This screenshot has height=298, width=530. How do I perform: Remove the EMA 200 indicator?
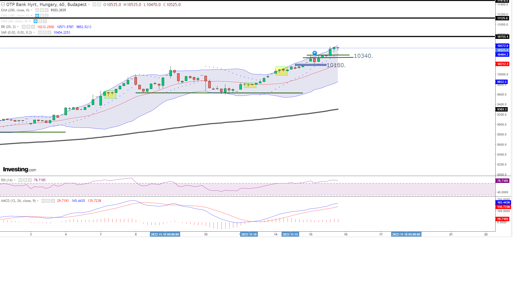pyautogui.click(x=47, y=10)
